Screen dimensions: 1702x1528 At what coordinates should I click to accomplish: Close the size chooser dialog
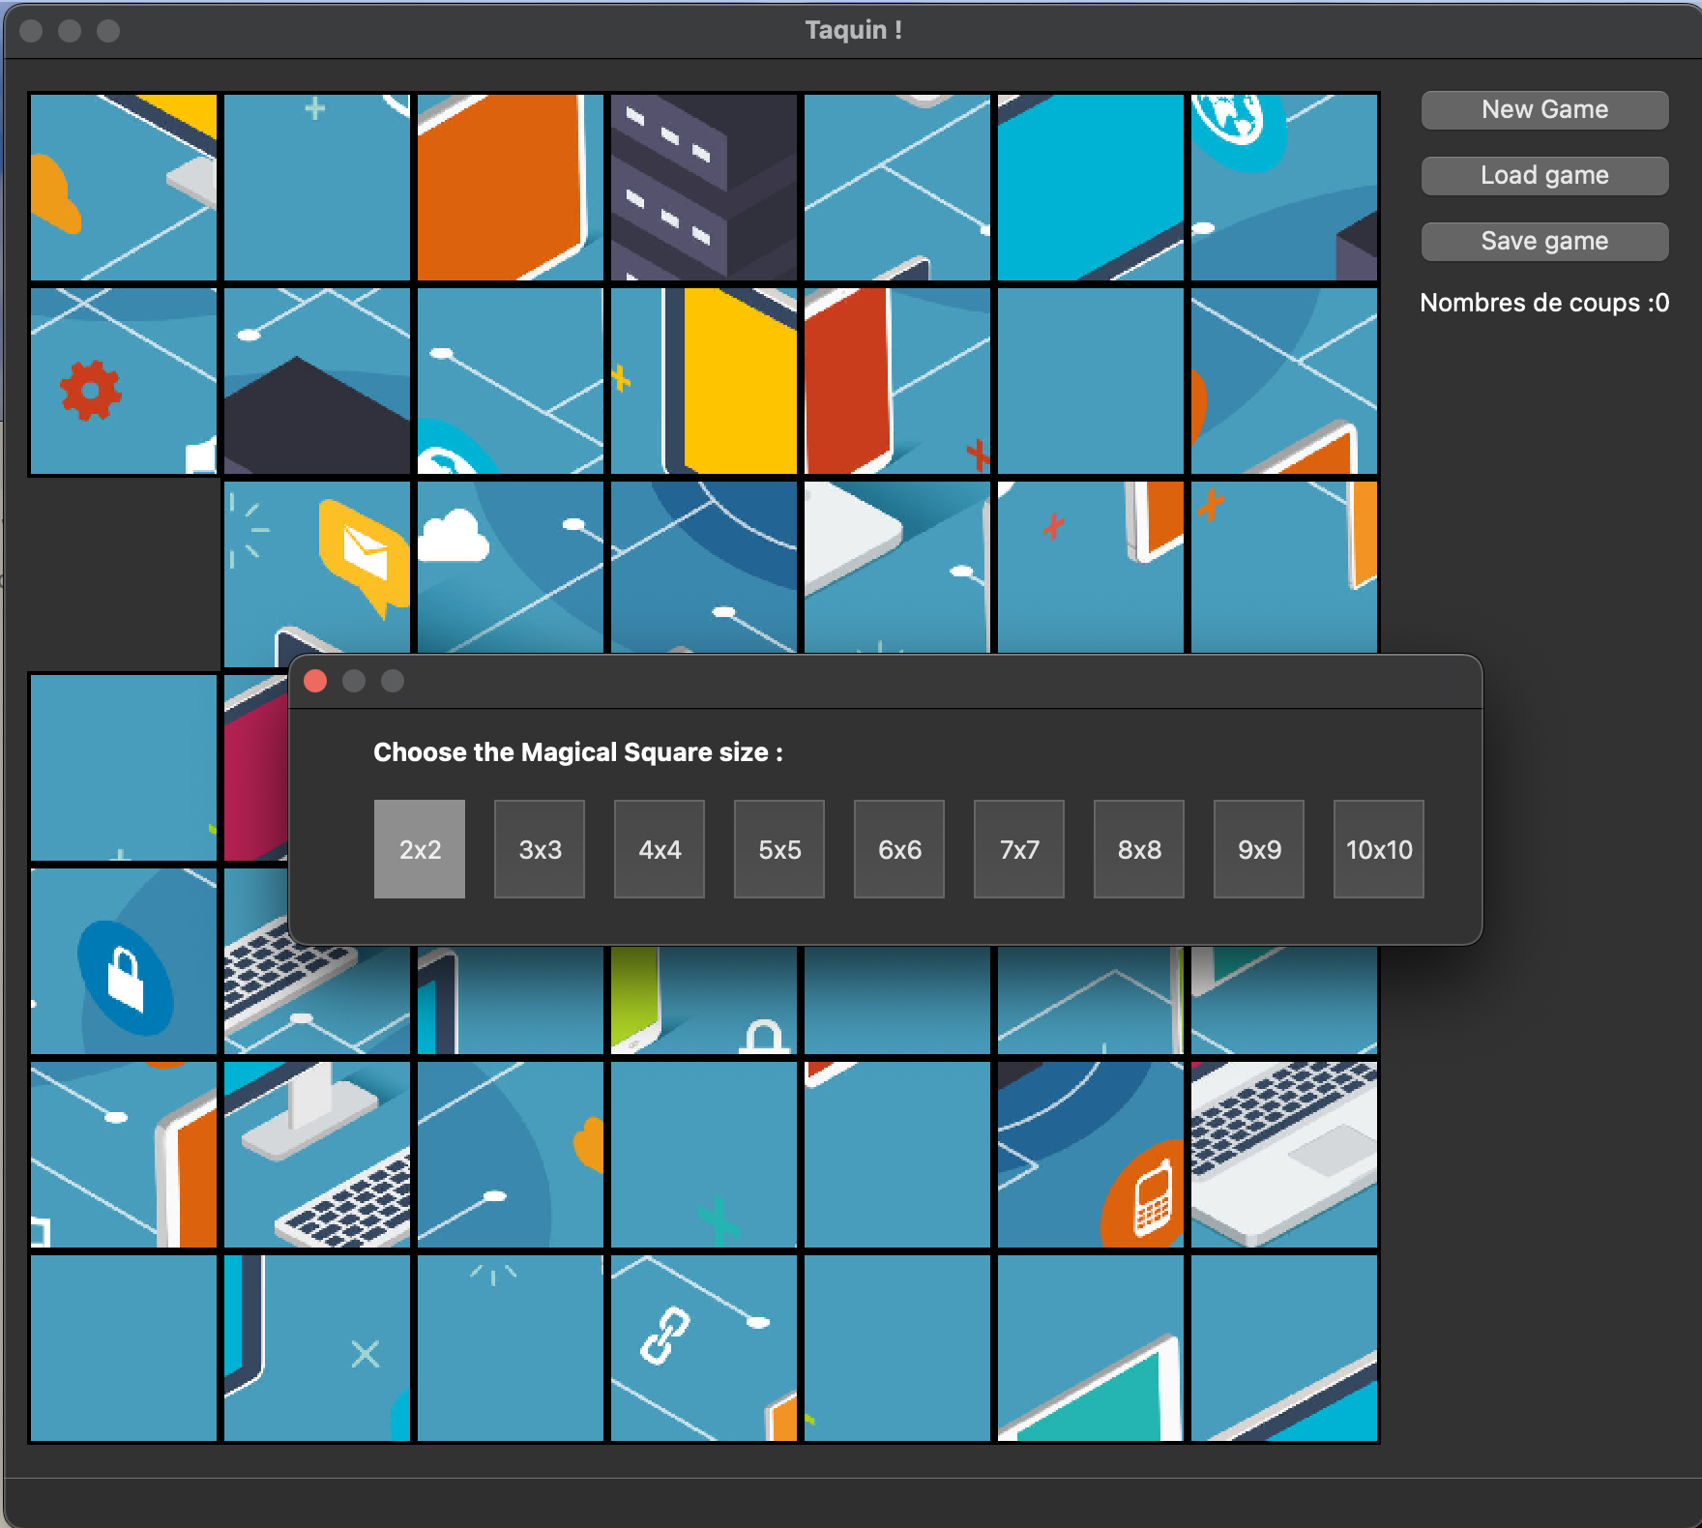[x=315, y=682]
